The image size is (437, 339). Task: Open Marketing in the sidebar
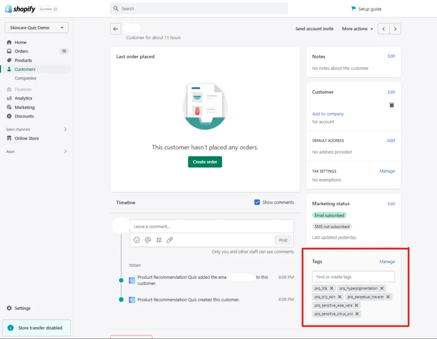[24, 107]
